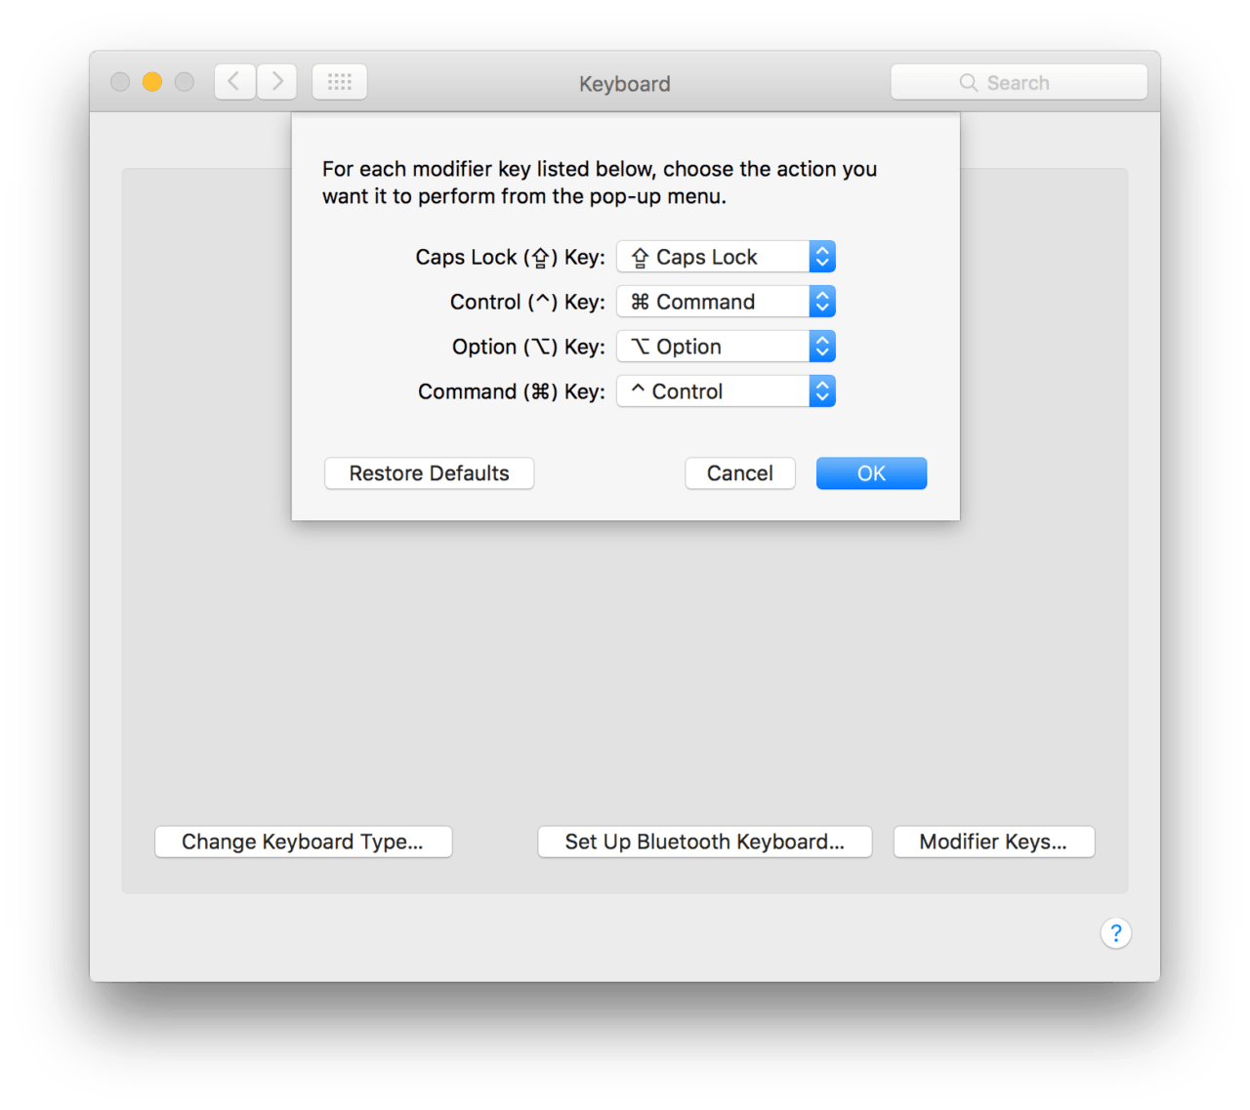This screenshot has height=1110, width=1250.
Task: Click the search magnifier icon
Action: coord(968,83)
